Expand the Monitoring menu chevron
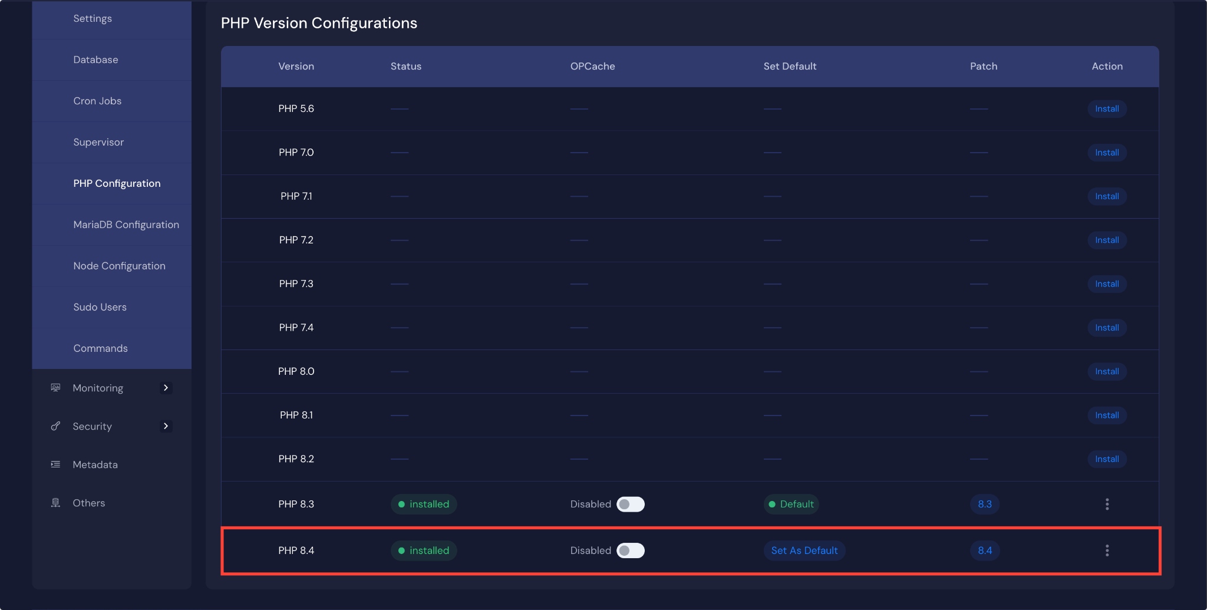1207x610 pixels. point(166,388)
